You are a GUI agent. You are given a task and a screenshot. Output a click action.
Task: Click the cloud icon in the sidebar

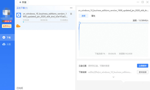coord(4,44)
